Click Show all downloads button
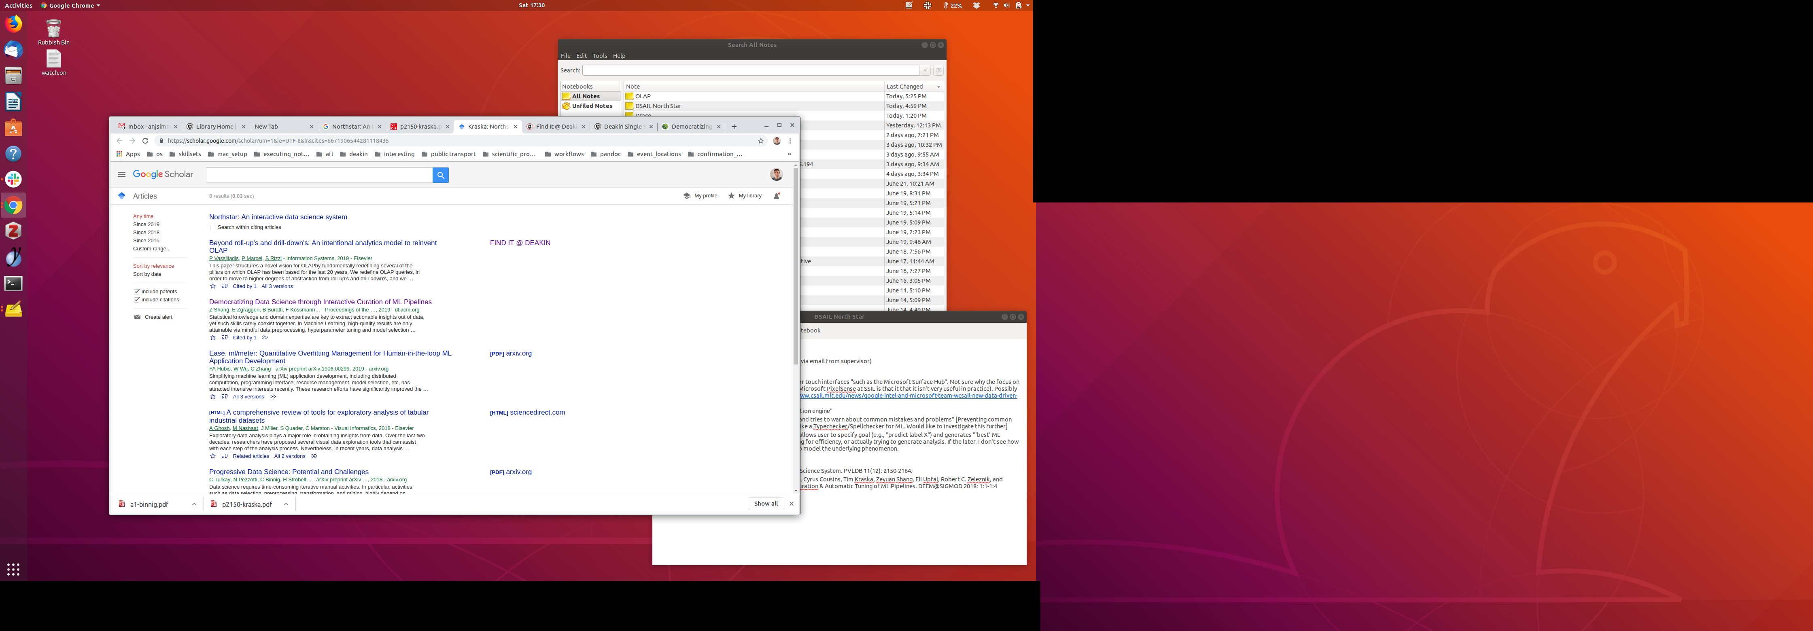The image size is (1813, 631). 766,504
